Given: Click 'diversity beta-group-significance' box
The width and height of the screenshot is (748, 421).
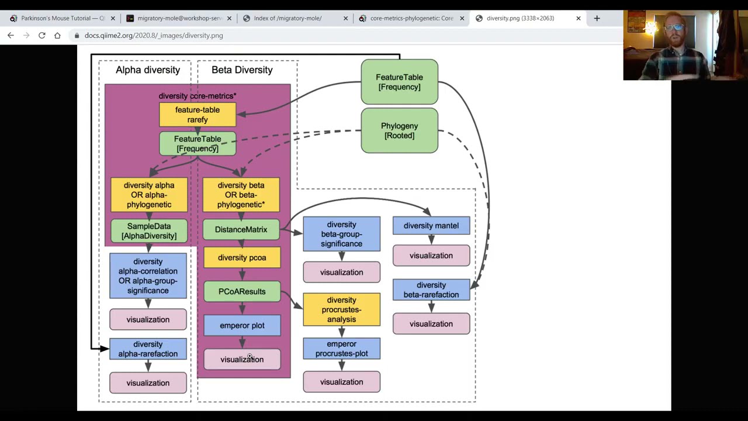Looking at the screenshot, I should click(x=341, y=234).
